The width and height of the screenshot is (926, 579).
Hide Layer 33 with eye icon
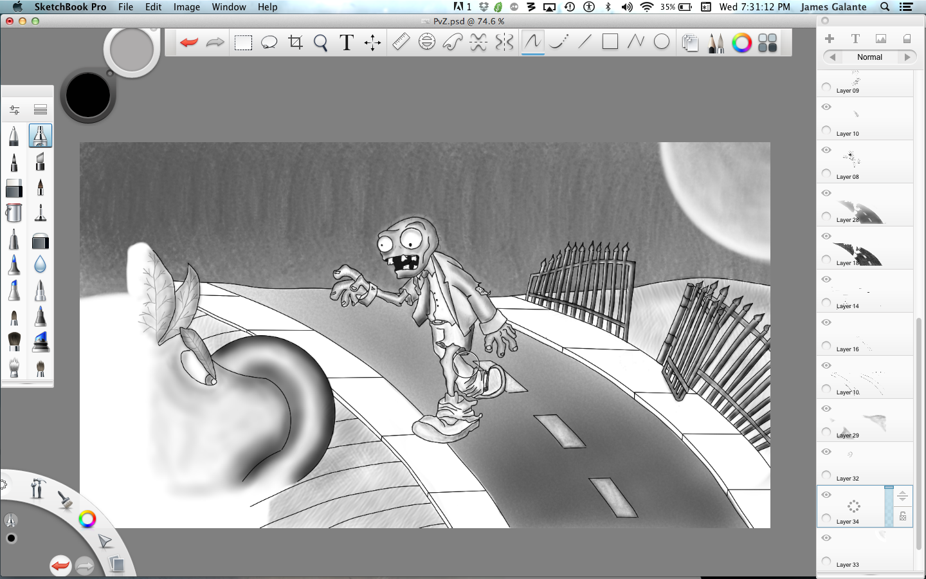coord(826,538)
